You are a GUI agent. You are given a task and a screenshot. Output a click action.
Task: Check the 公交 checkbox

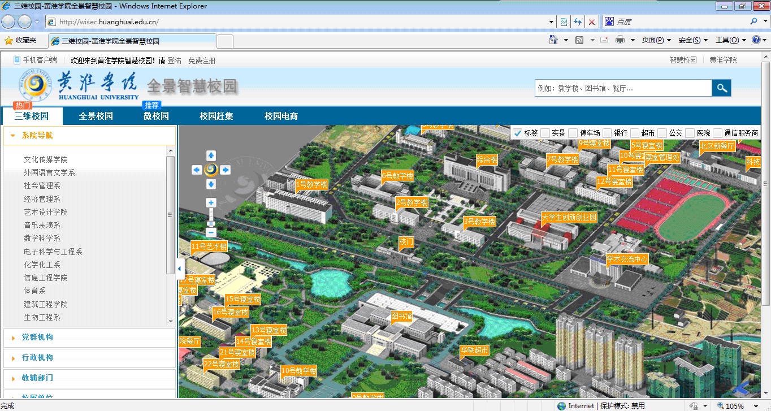coord(662,133)
